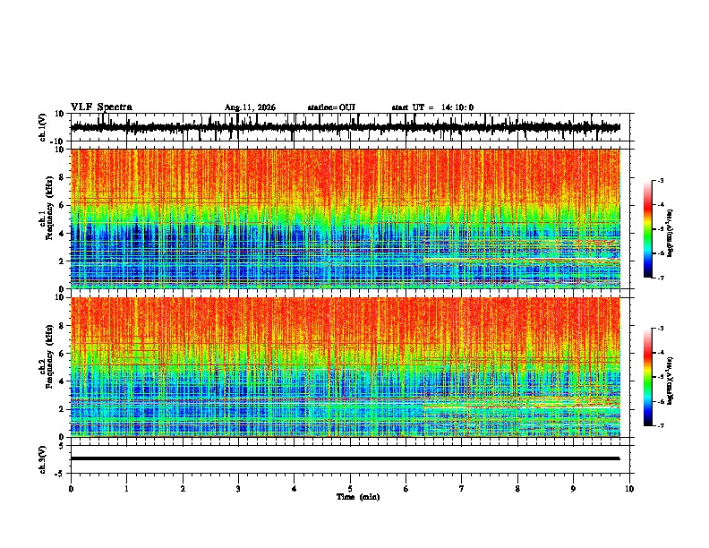Image resolution: width=709 pixels, height=548 pixels.
Task: Select the ch.3(V) axis label
Action: tap(43, 459)
